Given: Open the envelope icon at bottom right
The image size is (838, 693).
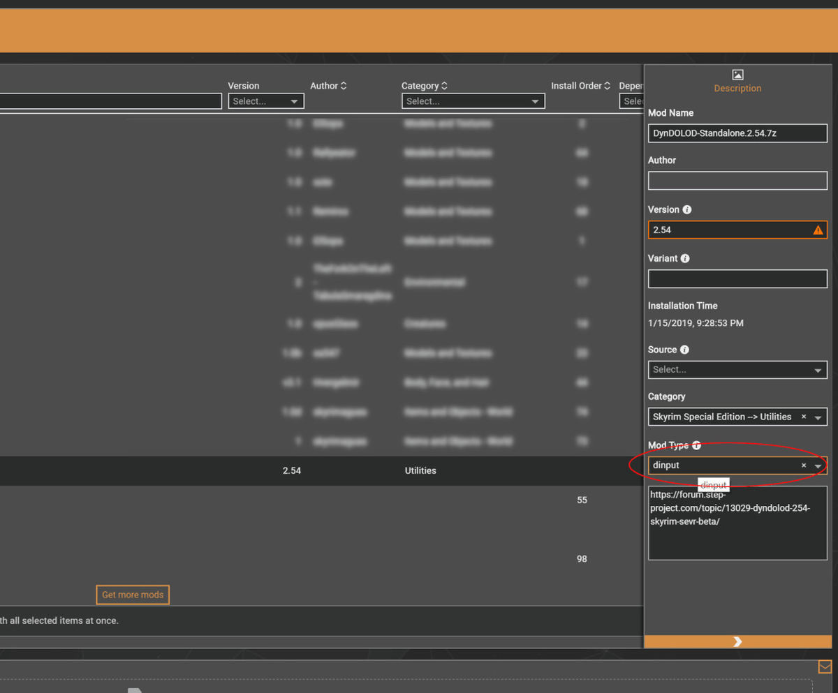Looking at the screenshot, I should pos(825,666).
